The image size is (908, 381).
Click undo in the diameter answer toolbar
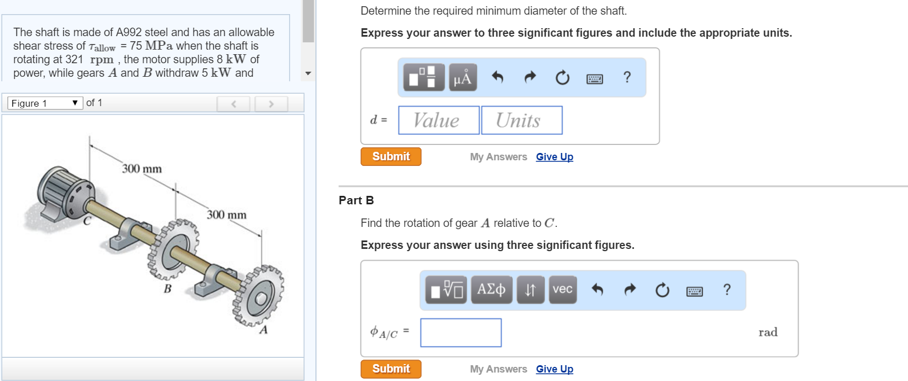pos(497,77)
